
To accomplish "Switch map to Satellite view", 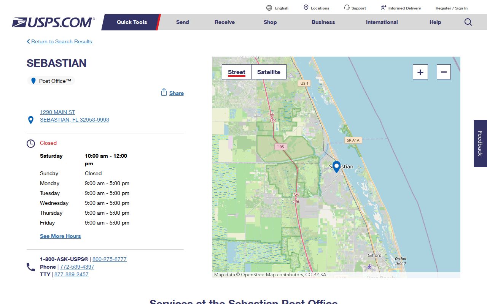I will point(269,72).
